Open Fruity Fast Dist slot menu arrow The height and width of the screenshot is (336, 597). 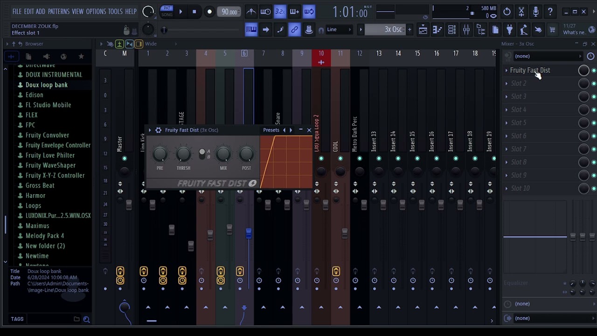[x=507, y=70]
